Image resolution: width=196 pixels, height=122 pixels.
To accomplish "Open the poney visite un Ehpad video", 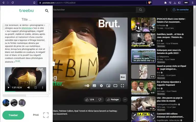I will coord(143,72).
